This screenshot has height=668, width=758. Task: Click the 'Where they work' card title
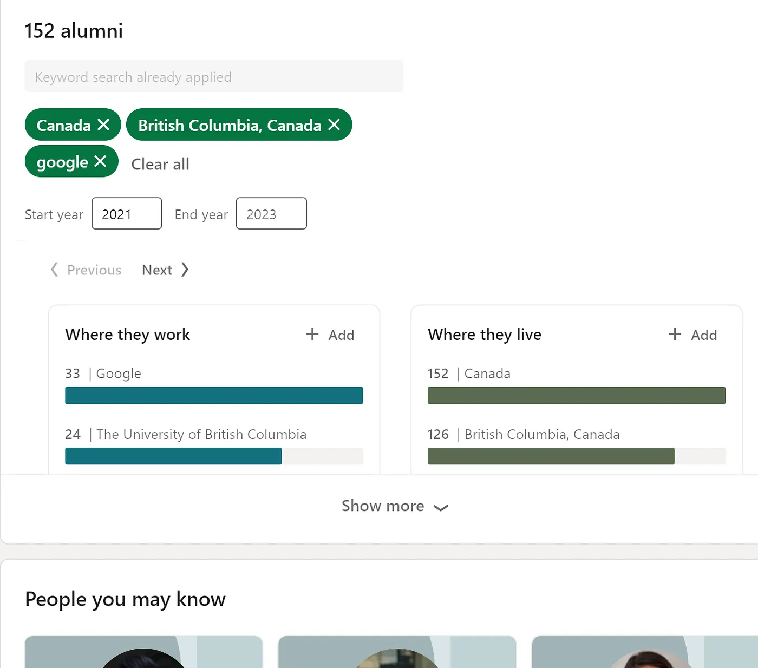point(128,335)
